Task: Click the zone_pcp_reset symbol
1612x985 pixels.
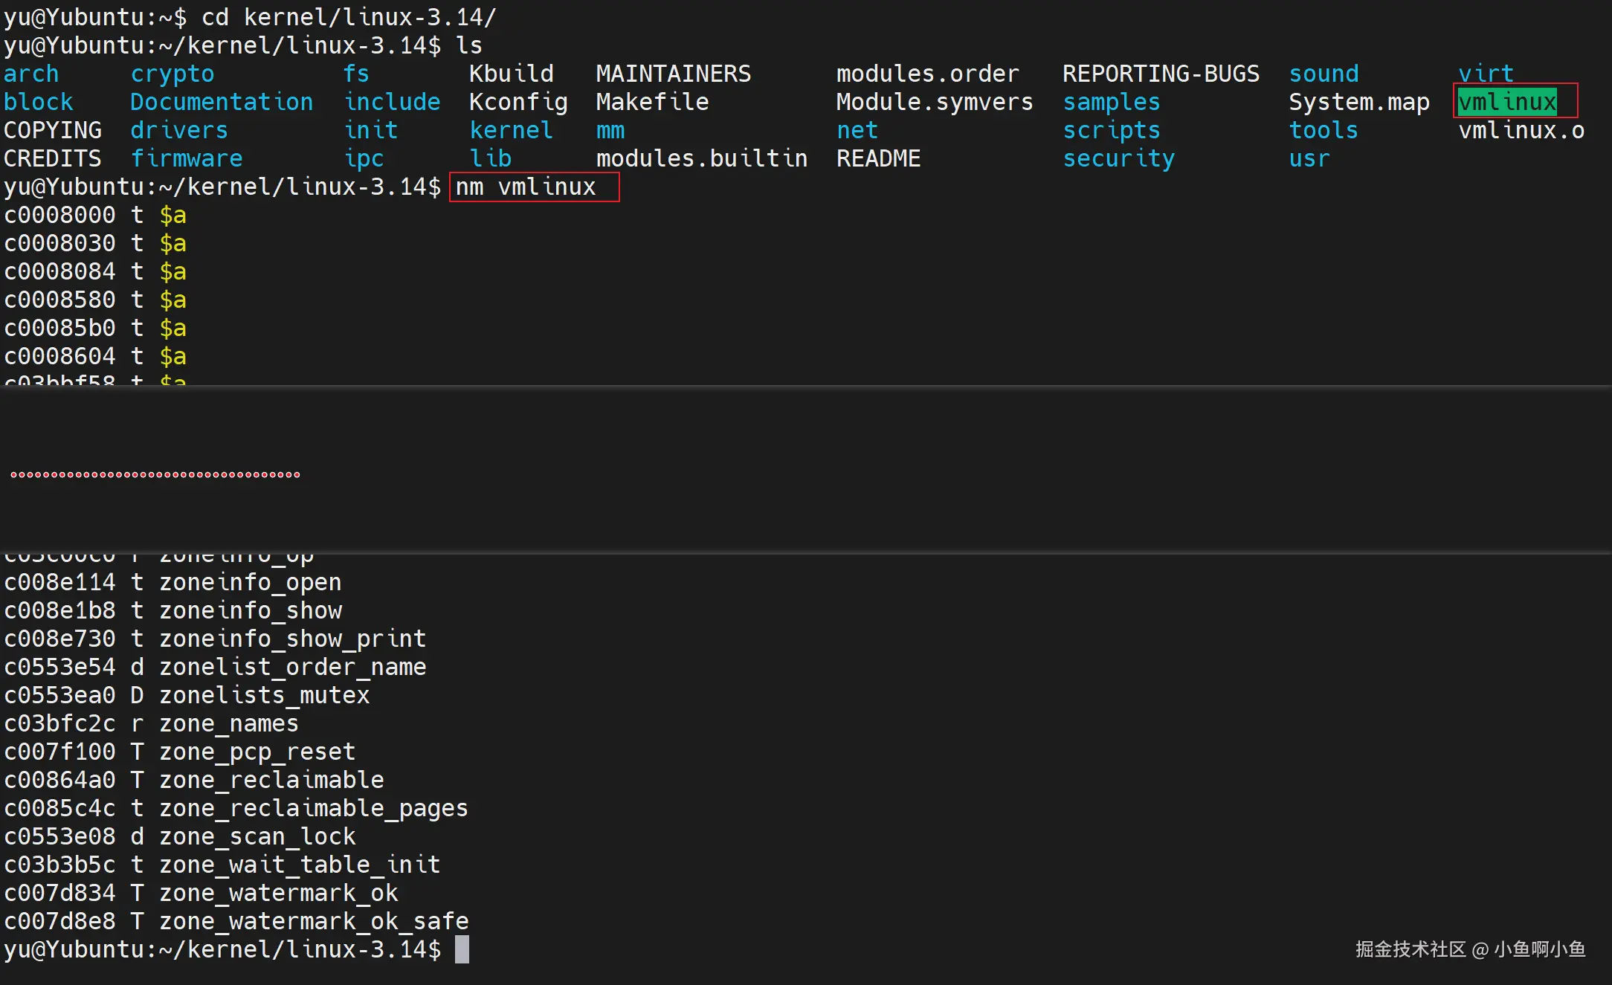Action: pyautogui.click(x=257, y=752)
